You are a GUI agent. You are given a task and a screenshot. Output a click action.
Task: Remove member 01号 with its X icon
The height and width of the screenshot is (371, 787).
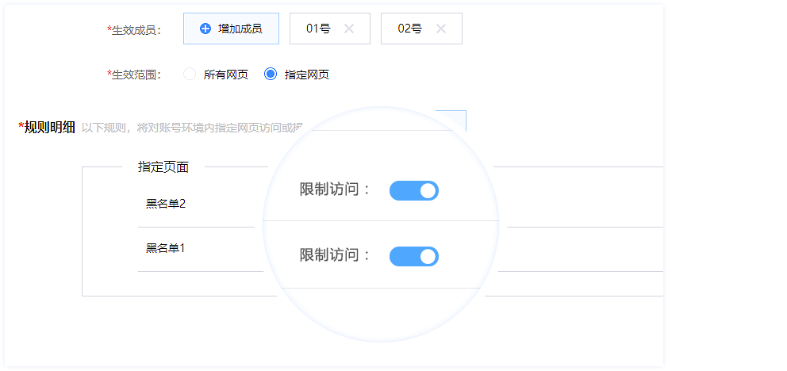pos(349,29)
